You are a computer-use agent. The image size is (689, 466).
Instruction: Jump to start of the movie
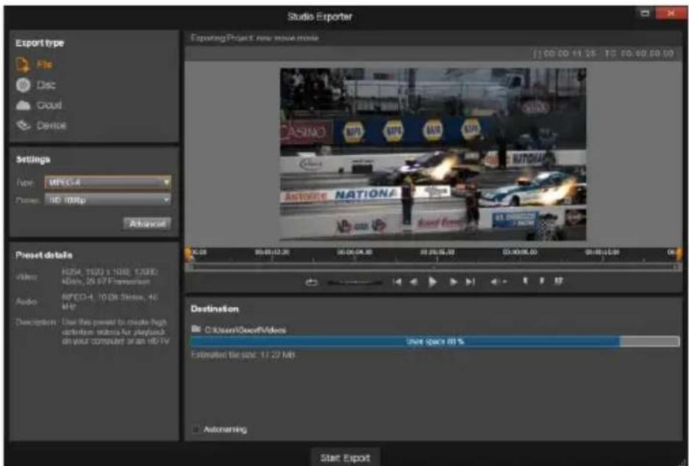click(x=397, y=282)
